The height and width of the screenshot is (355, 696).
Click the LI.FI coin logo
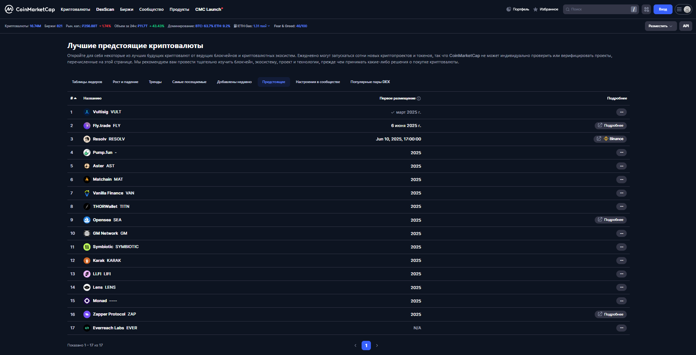click(87, 274)
